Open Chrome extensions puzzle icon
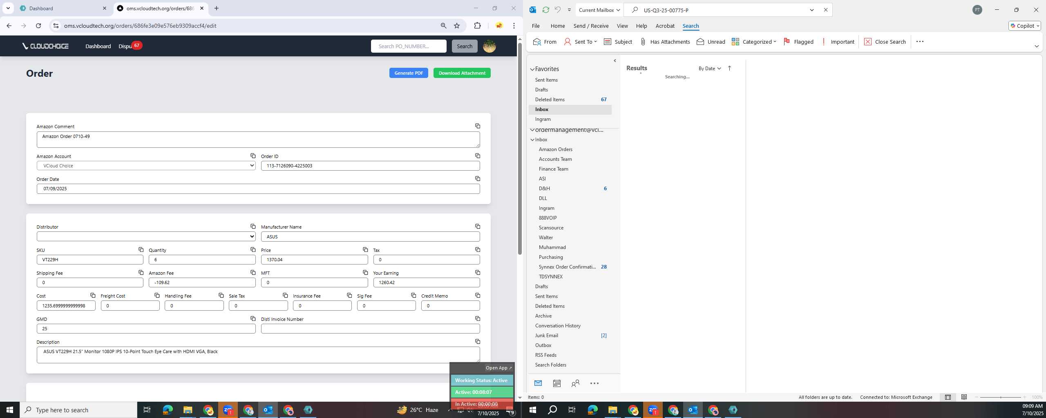Image resolution: width=1046 pixels, height=418 pixels. pyautogui.click(x=477, y=26)
